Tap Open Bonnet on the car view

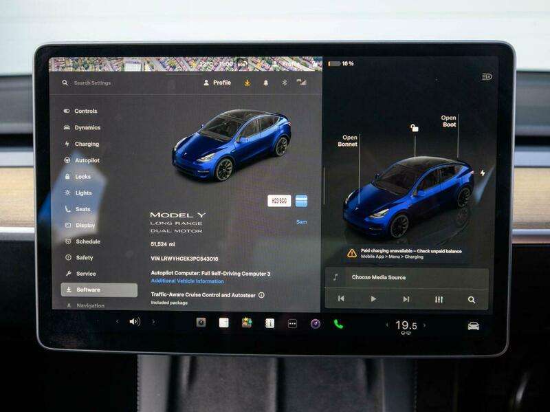pos(348,141)
